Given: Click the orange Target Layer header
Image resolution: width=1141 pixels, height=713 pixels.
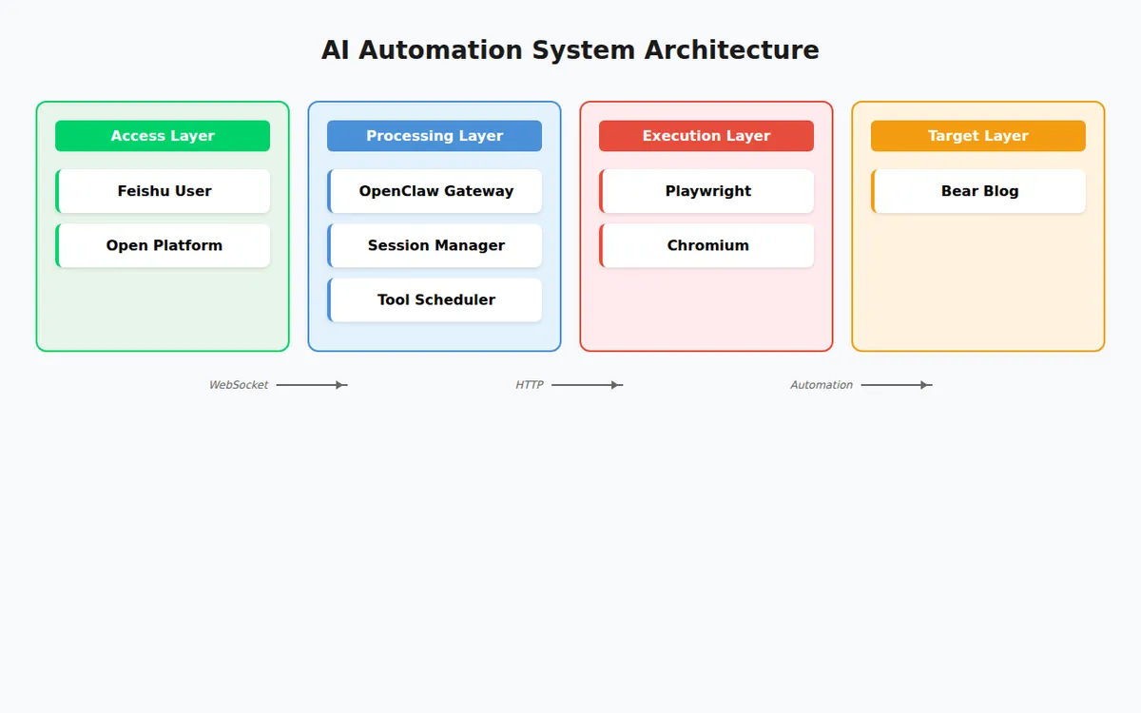Looking at the screenshot, I should click(978, 136).
